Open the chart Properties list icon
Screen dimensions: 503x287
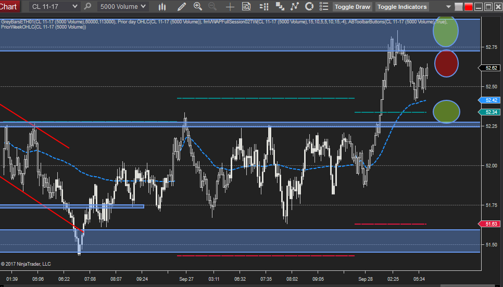(324, 6)
